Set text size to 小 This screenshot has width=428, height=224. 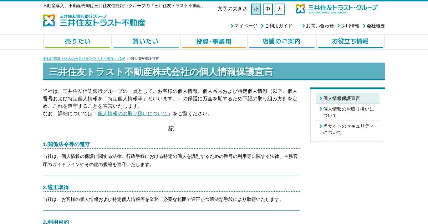pyautogui.click(x=256, y=9)
